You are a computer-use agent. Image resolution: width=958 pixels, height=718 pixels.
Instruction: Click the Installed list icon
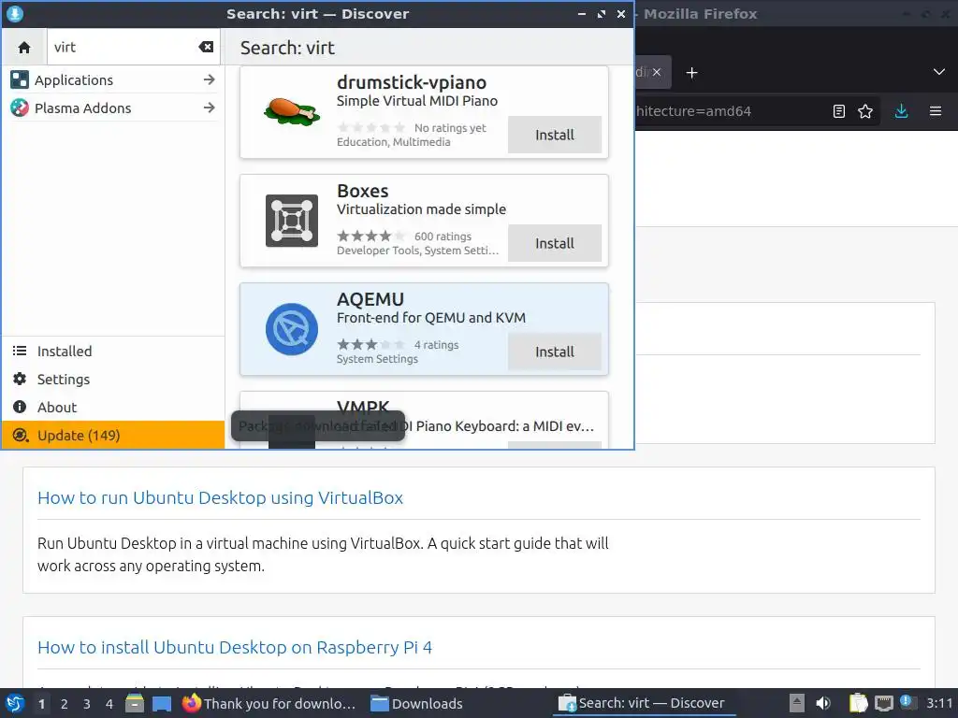[x=20, y=351]
